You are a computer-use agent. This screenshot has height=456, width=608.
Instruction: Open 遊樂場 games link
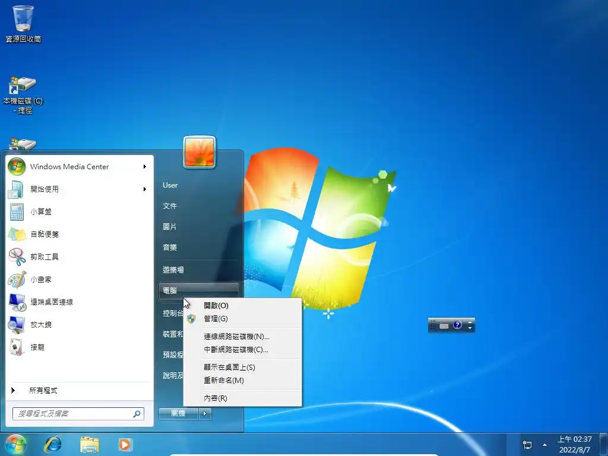[x=173, y=270]
